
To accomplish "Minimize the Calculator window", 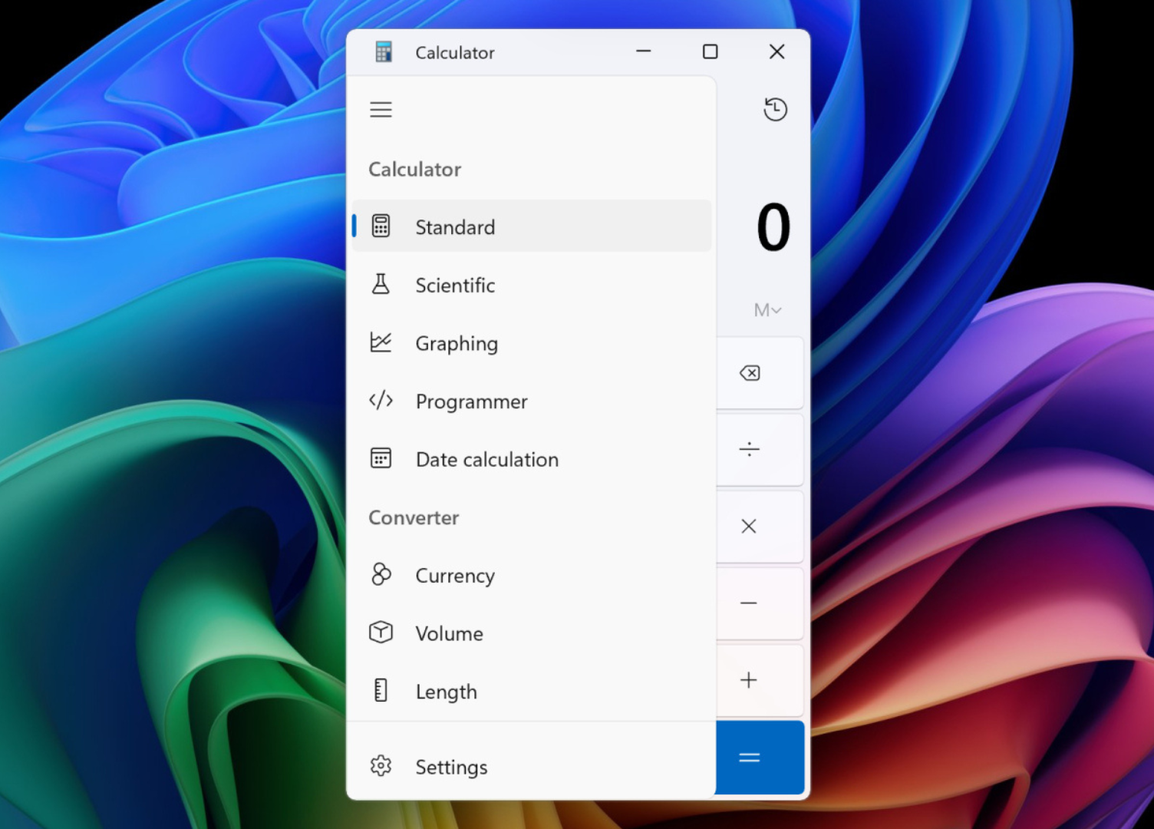I will (644, 51).
